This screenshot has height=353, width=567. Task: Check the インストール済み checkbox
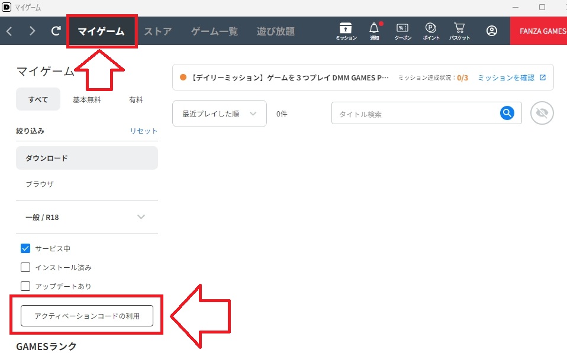tap(25, 267)
